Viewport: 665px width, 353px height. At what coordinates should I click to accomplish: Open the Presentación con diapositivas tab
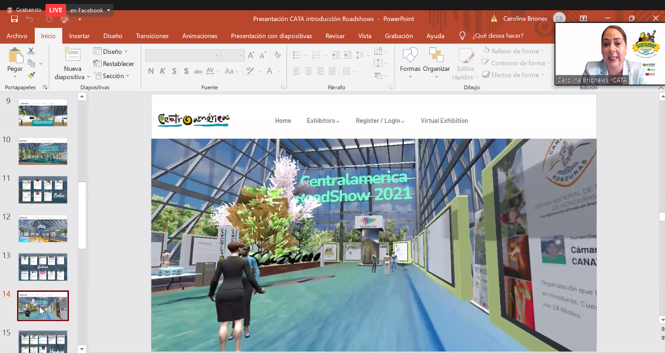[271, 36]
